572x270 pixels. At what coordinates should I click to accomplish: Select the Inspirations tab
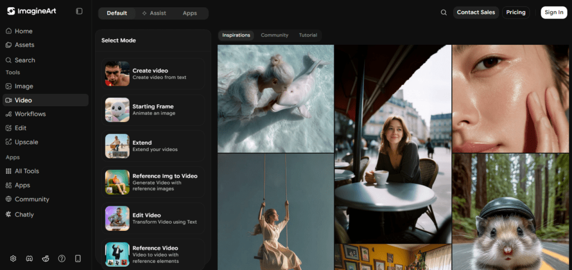(236, 35)
